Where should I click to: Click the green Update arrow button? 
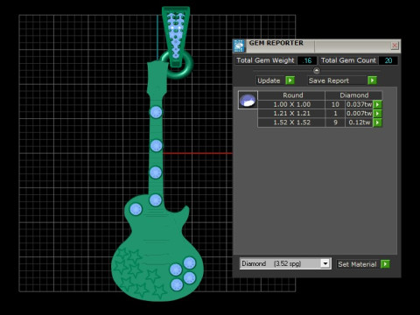[290, 80]
